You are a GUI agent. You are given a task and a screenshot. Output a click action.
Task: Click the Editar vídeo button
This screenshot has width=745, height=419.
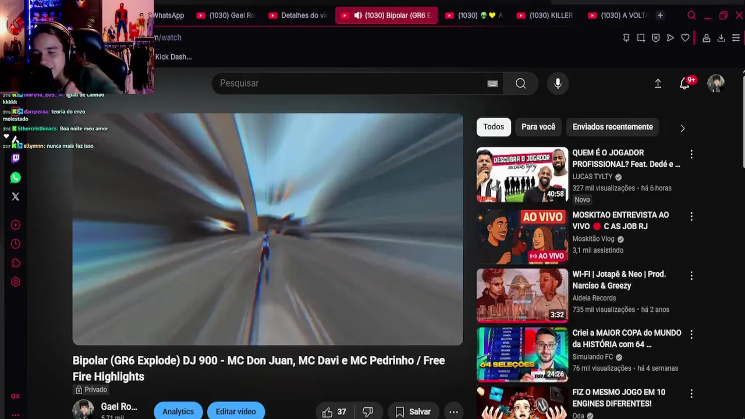[236, 411]
